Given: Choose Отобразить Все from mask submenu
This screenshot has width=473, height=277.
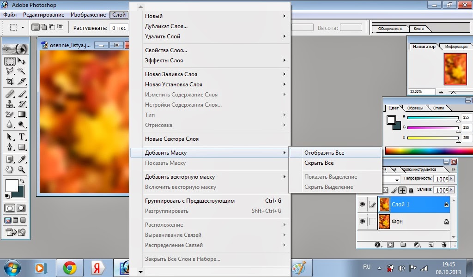Looking at the screenshot, I should coord(335,153).
